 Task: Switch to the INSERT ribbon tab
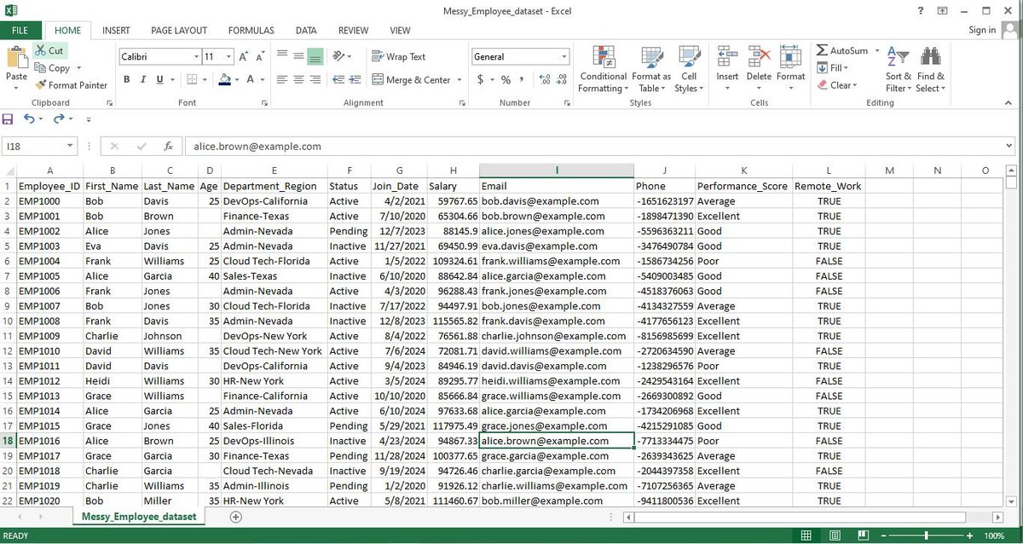click(116, 30)
